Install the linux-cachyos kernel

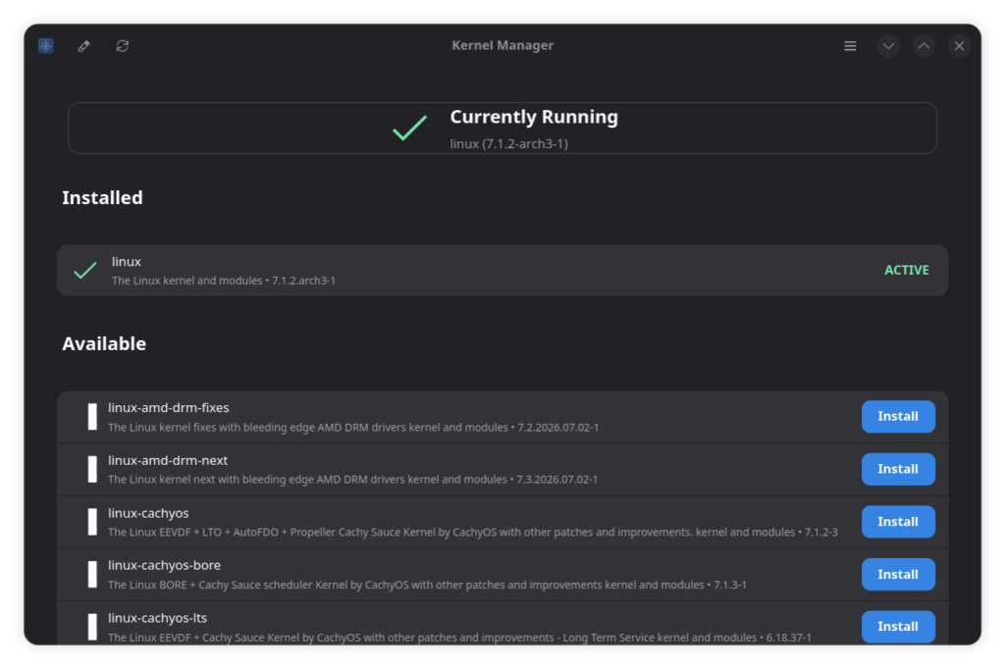pos(898,522)
